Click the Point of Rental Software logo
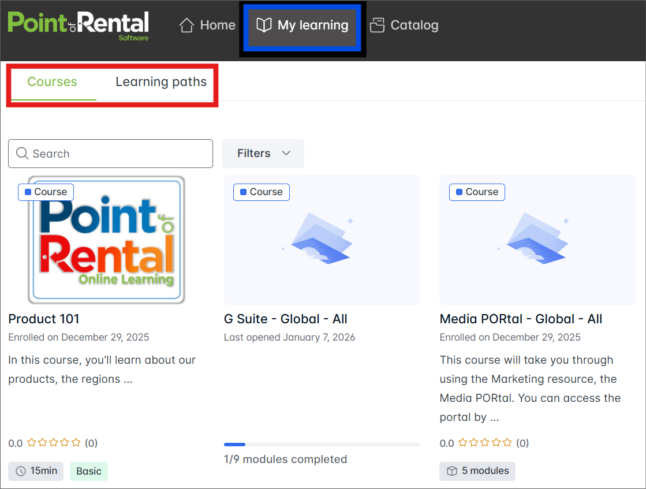 pos(78,25)
